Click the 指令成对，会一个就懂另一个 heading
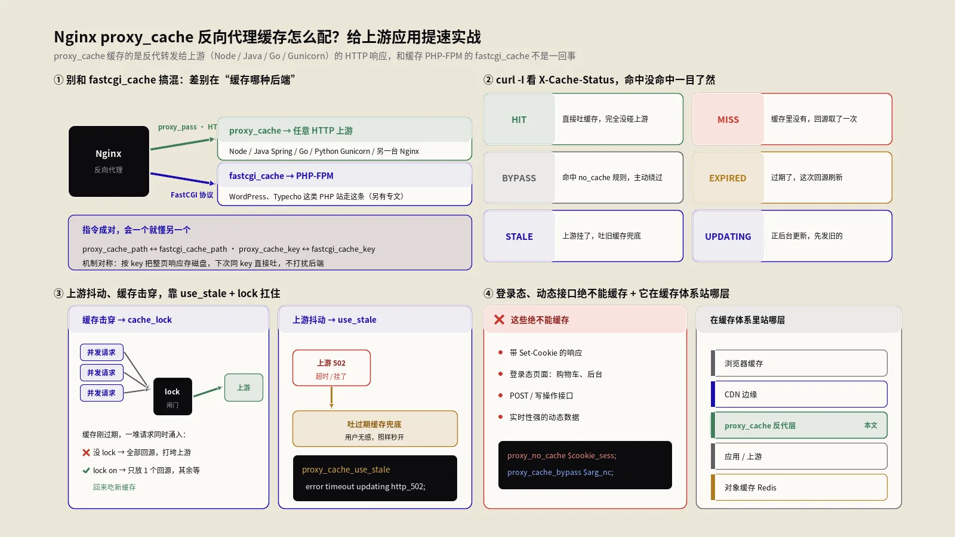 point(136,230)
